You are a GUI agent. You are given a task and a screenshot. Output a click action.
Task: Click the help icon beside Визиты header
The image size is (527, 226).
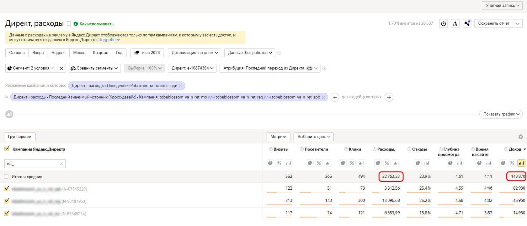tap(271, 150)
